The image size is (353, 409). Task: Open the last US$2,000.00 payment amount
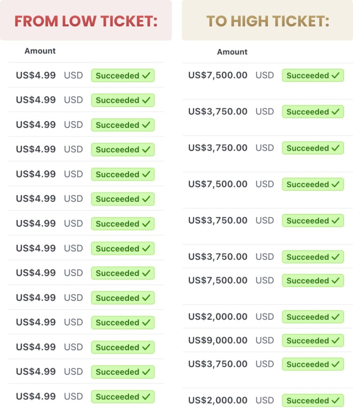point(218,400)
